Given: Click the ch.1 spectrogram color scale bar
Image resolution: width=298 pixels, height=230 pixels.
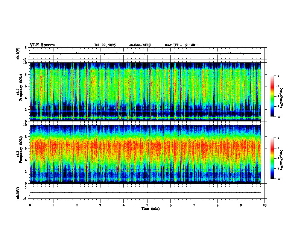Looking at the screenshot, I should [x=272, y=96].
